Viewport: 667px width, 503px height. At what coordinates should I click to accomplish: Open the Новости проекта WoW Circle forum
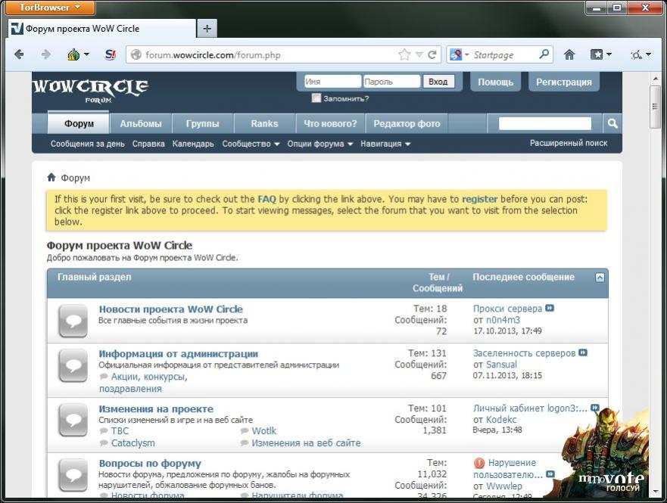170,309
